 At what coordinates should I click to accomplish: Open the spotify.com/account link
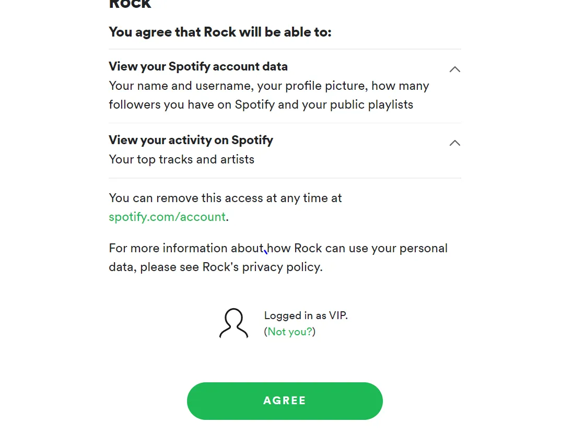[167, 217]
